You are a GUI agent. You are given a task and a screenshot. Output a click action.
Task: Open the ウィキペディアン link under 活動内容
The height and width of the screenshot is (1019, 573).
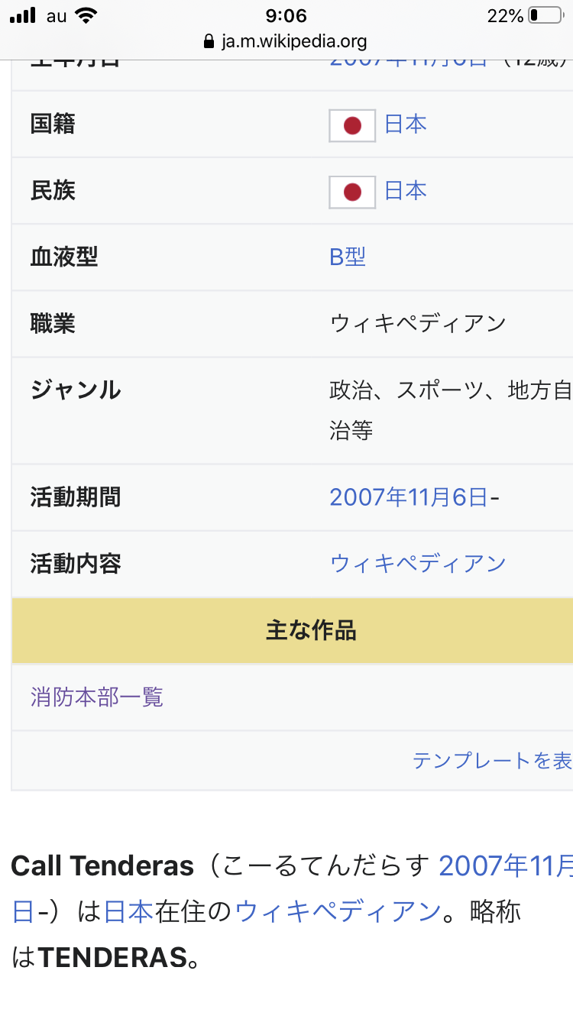pos(418,564)
